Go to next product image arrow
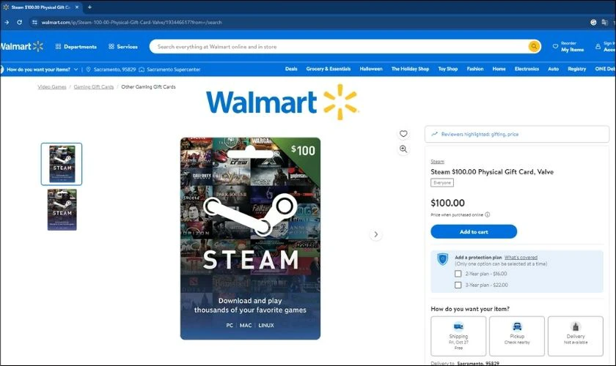The image size is (616, 366). click(376, 234)
